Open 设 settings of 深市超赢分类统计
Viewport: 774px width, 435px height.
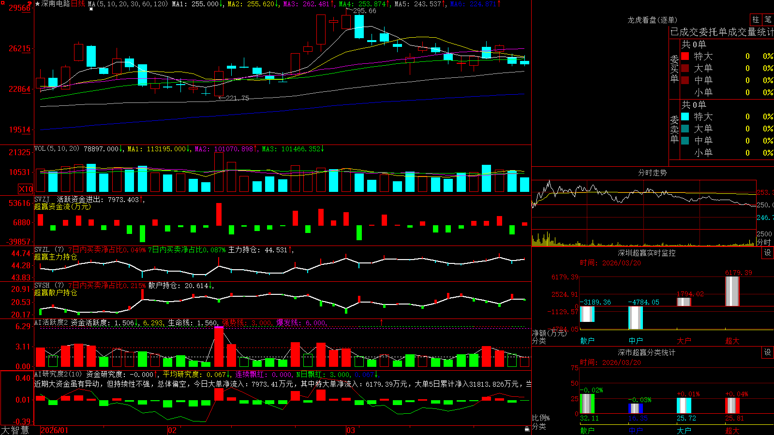click(x=768, y=352)
